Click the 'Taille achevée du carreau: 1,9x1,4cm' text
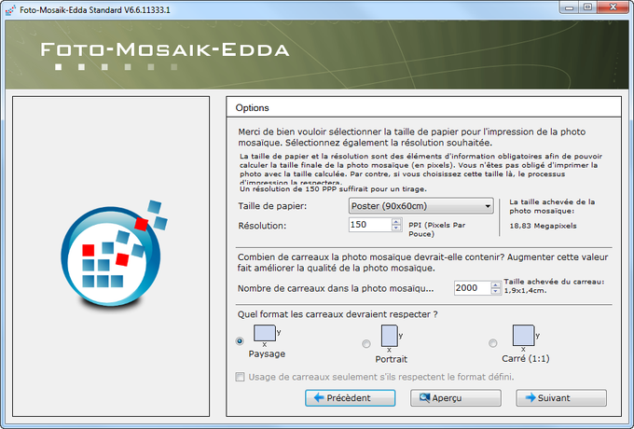The image size is (634, 429). click(554, 286)
